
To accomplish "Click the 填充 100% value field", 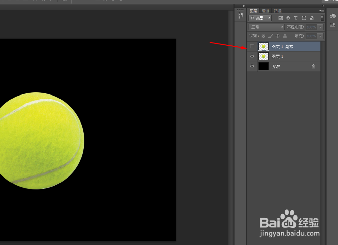I will (x=312, y=36).
